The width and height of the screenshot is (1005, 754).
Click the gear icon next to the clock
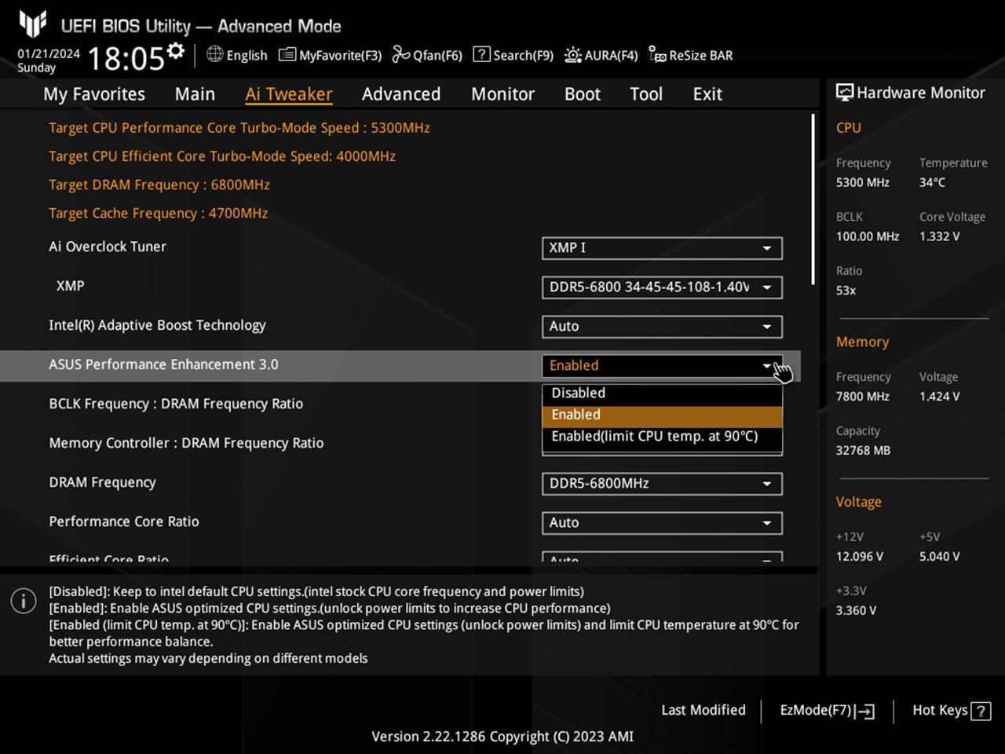click(x=176, y=53)
